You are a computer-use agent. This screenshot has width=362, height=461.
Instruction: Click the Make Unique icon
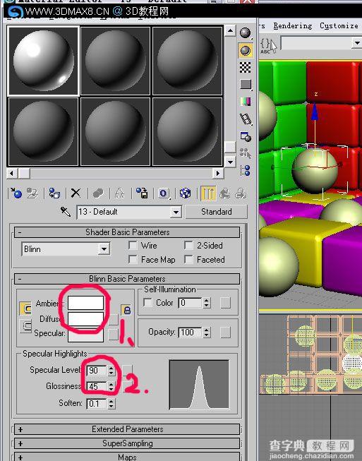[x=119, y=193]
